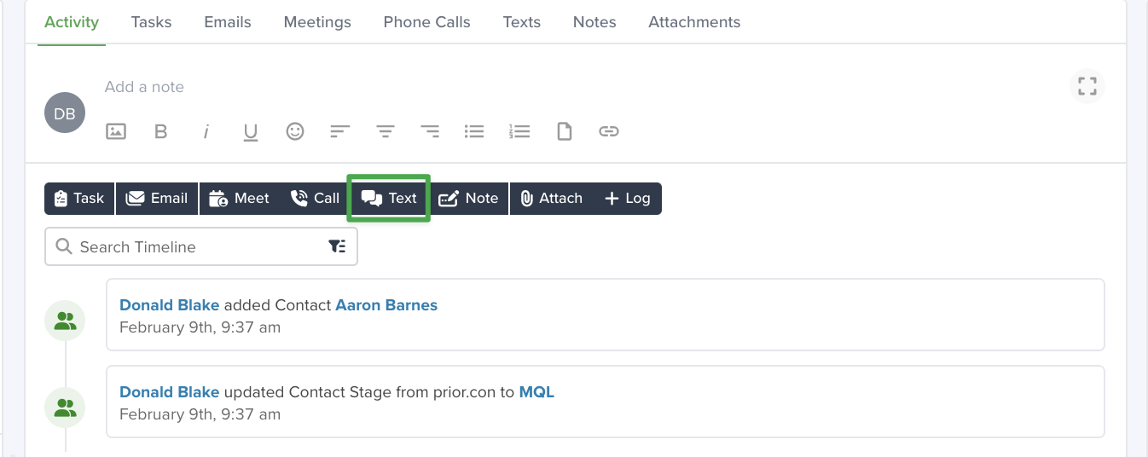This screenshot has width=1148, height=457.
Task: Open the emoji picker
Action: [295, 131]
